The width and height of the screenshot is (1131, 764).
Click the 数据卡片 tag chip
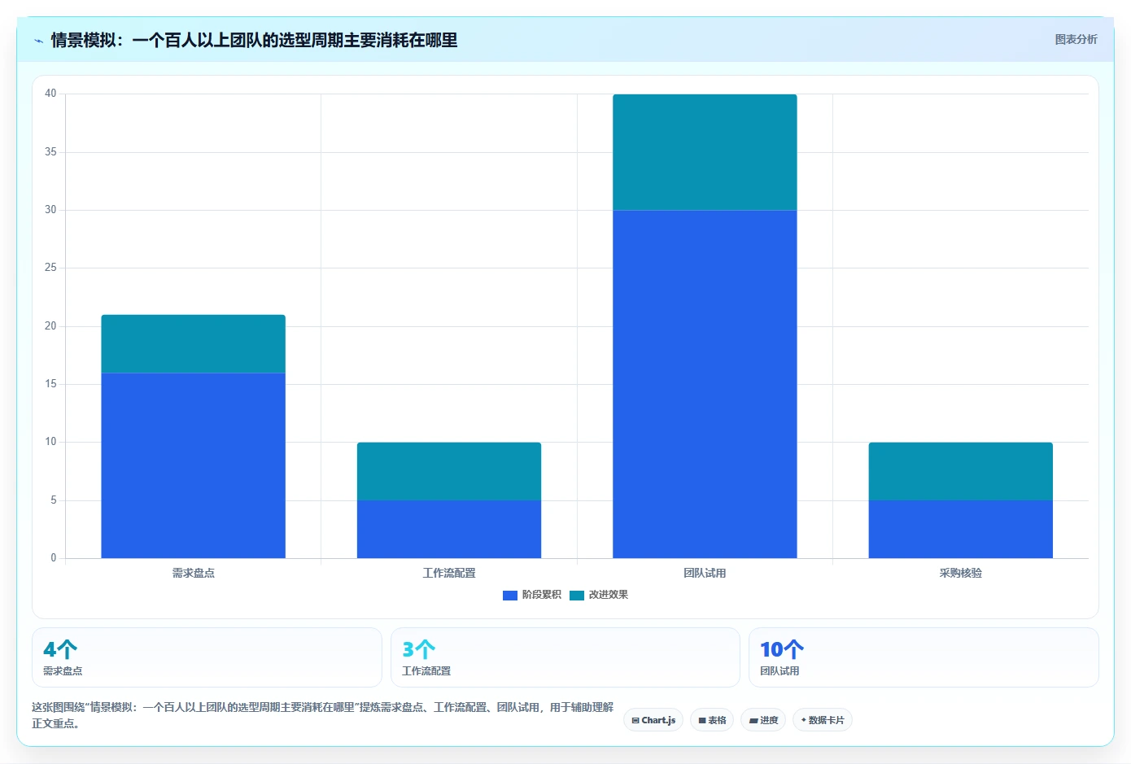coord(823,720)
